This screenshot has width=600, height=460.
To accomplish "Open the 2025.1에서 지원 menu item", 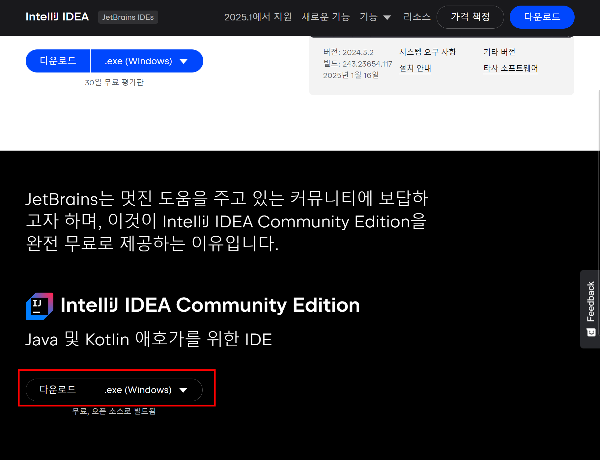I will point(258,17).
